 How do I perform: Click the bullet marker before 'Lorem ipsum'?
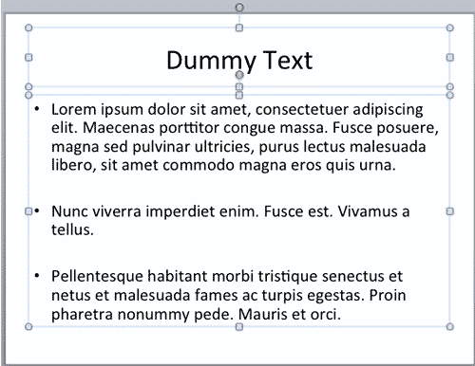click(37, 109)
